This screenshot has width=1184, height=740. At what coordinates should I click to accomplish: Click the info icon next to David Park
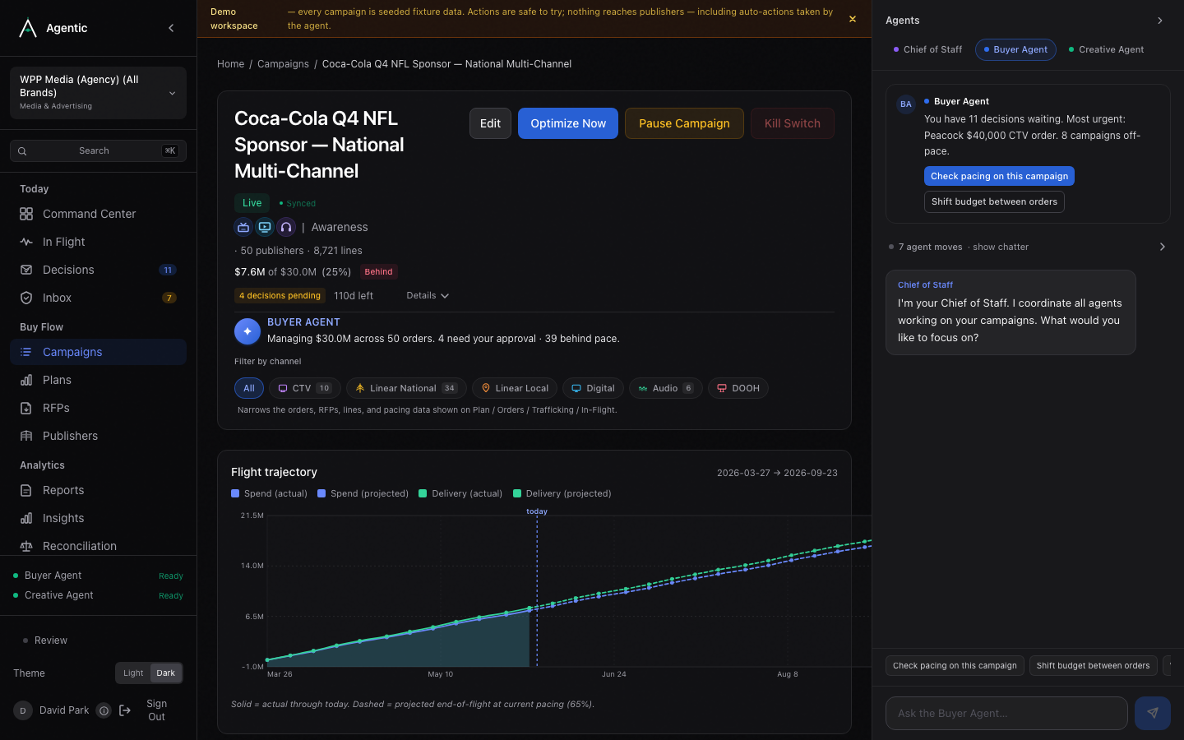click(x=104, y=710)
